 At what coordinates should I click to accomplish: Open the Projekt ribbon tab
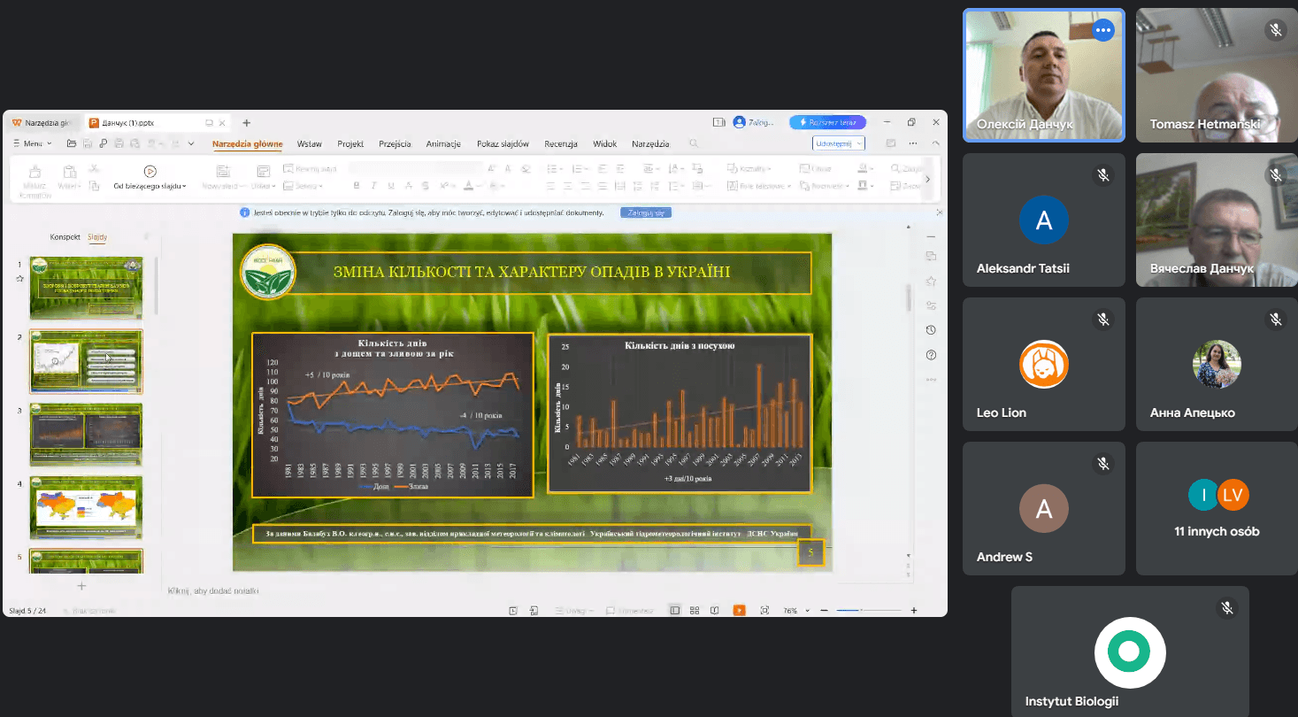(350, 143)
